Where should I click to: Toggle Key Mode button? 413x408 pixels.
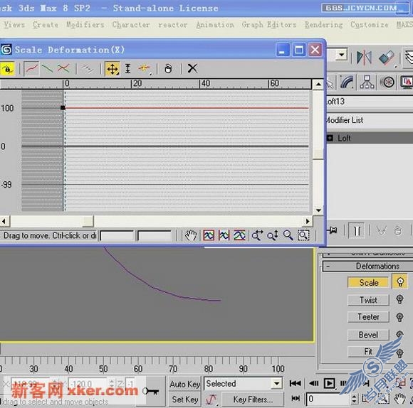(296, 399)
